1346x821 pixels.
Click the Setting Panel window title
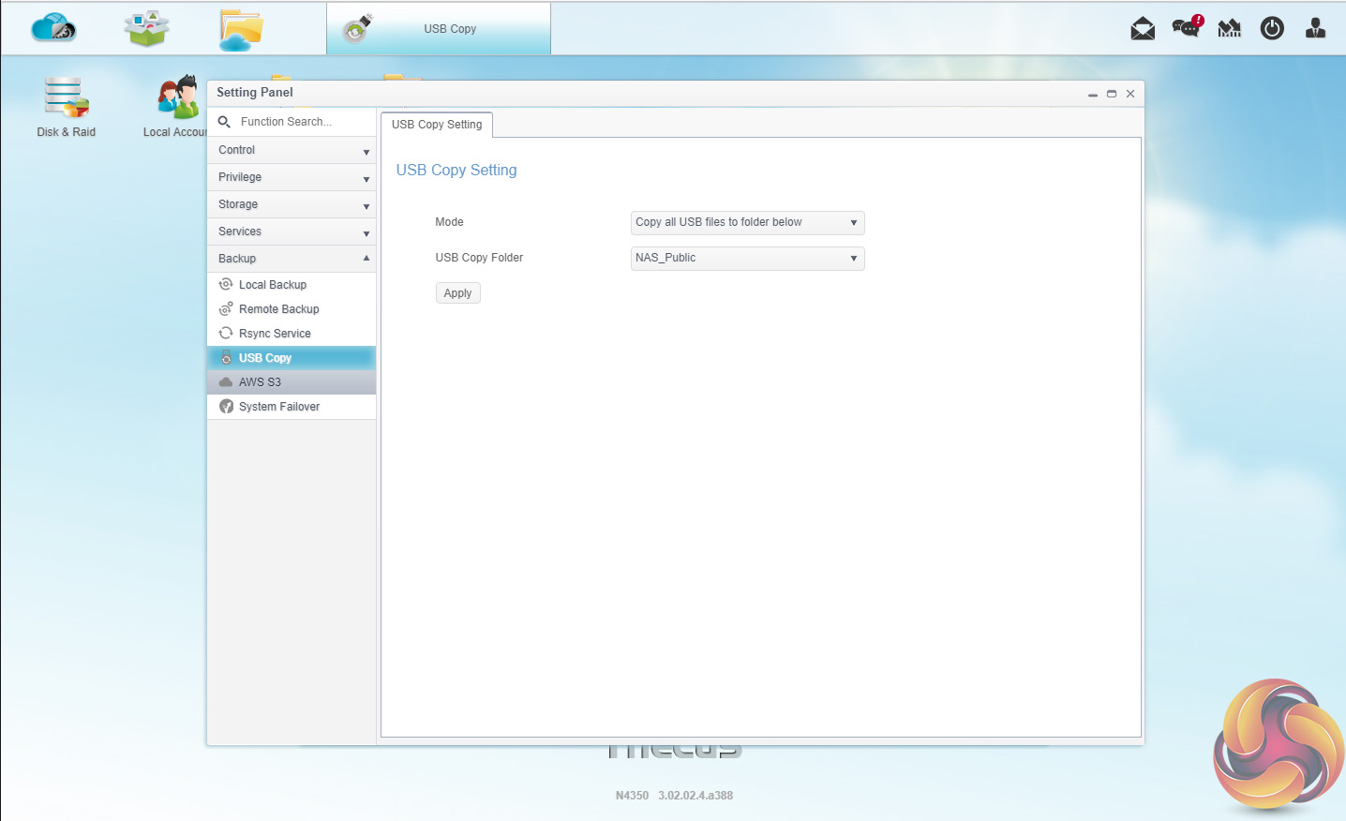click(255, 92)
